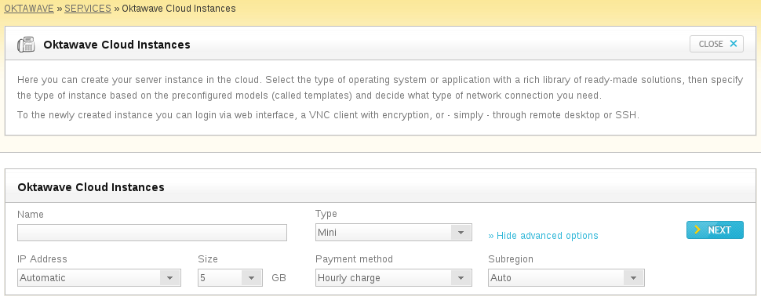
Task: Open the Type dropdown showing Mini
Action: click(394, 232)
